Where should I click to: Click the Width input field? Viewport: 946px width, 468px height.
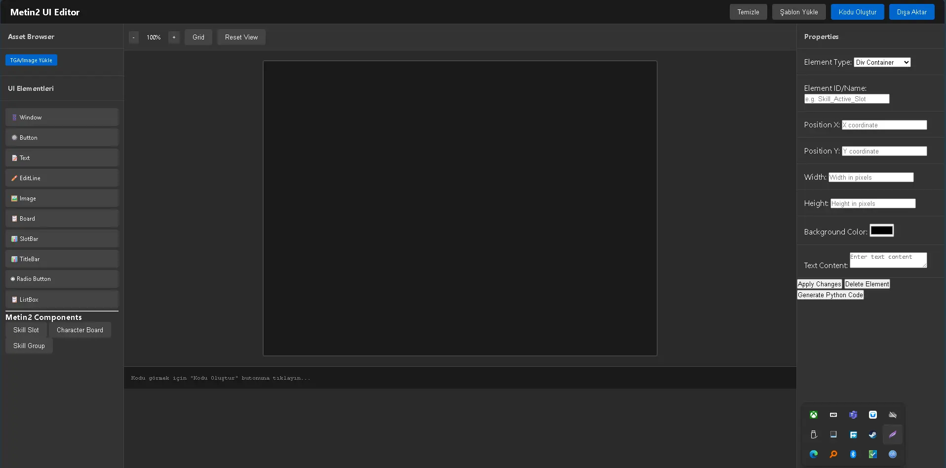(871, 177)
